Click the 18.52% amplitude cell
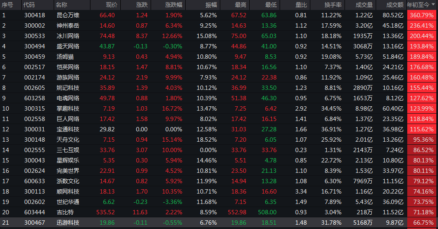 (x=207, y=140)
